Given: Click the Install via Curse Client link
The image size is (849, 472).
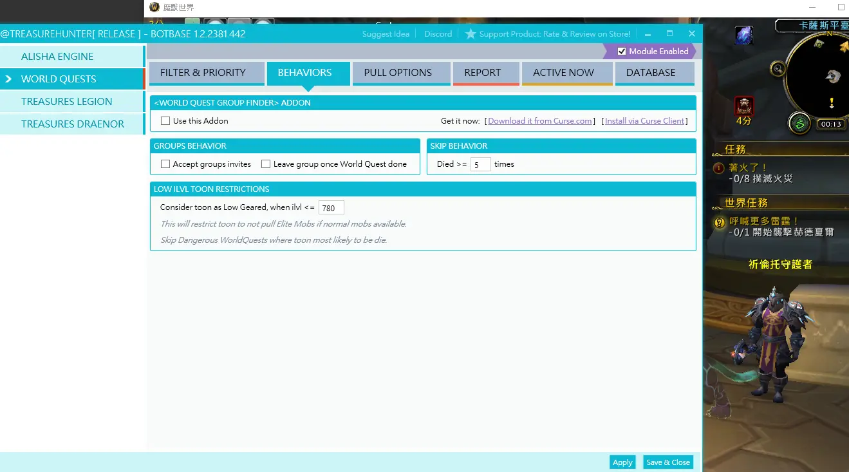Looking at the screenshot, I should (x=645, y=121).
